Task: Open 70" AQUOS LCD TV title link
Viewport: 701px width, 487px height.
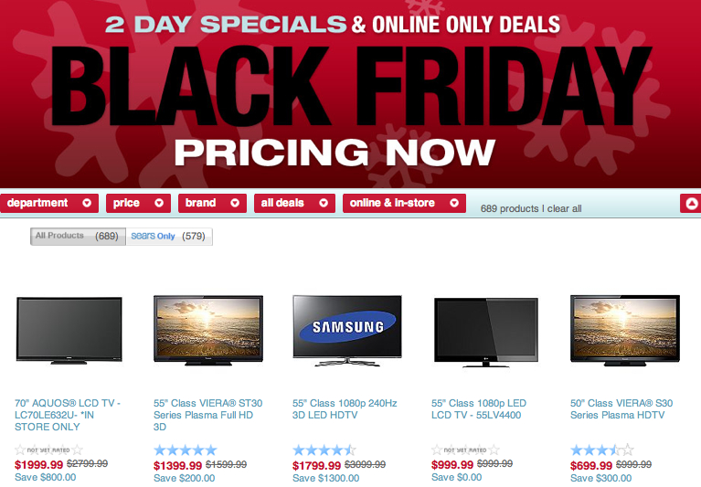Action: click(x=68, y=415)
